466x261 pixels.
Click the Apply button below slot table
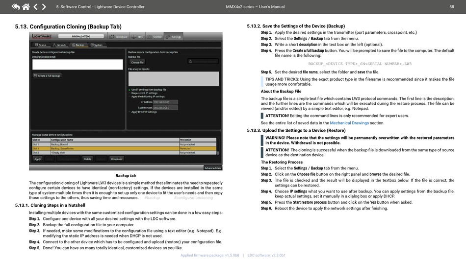37,159
